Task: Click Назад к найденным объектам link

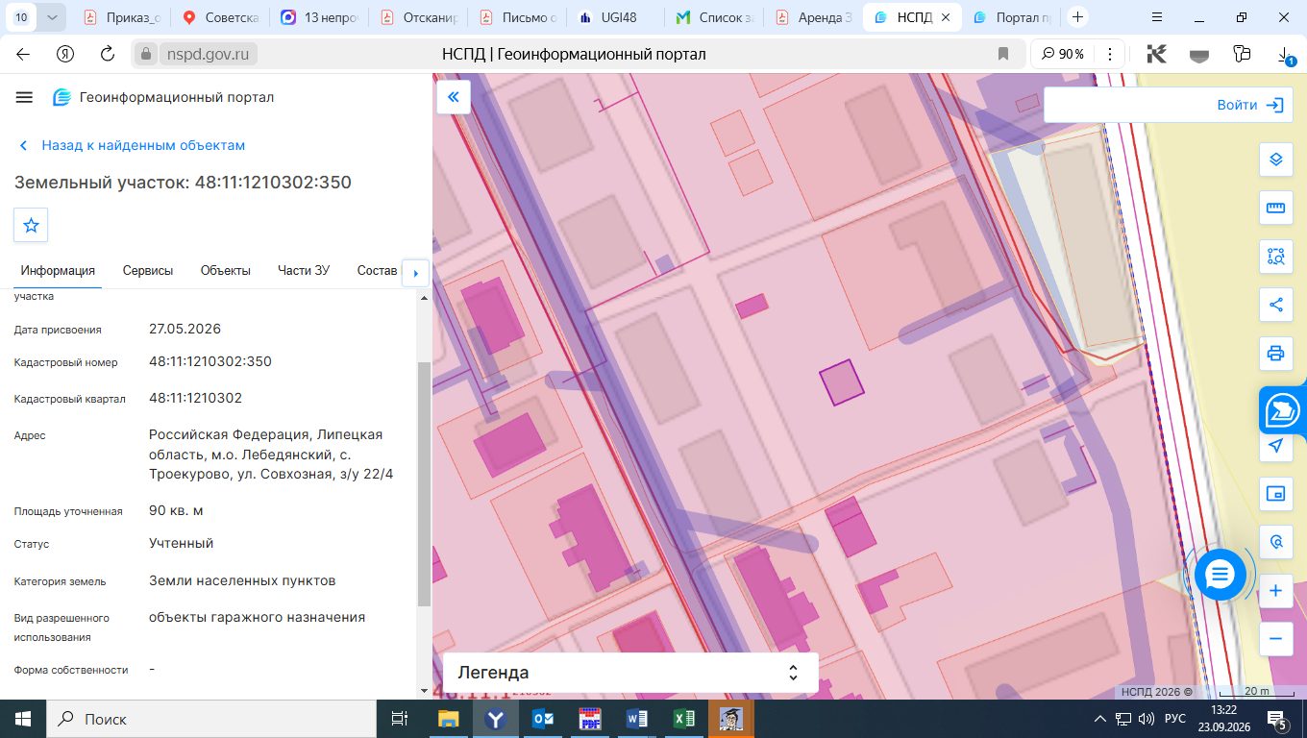Action: click(133, 145)
